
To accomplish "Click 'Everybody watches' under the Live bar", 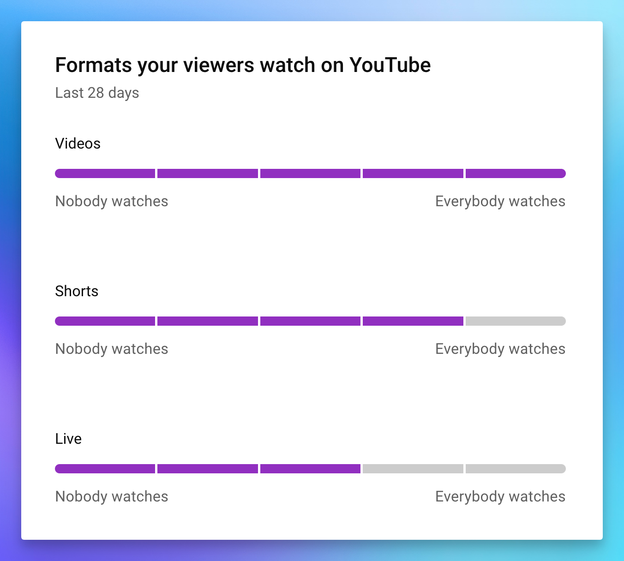I will click(500, 496).
